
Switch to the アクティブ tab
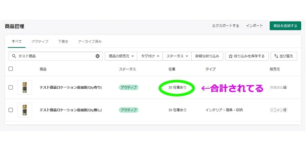click(x=40, y=41)
